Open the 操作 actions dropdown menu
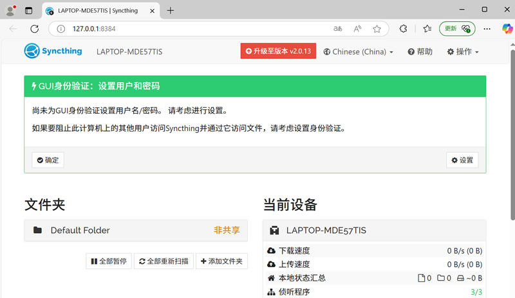The width and height of the screenshot is (515, 298). pyautogui.click(x=462, y=52)
